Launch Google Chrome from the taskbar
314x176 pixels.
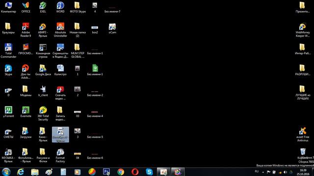(x=121, y=172)
